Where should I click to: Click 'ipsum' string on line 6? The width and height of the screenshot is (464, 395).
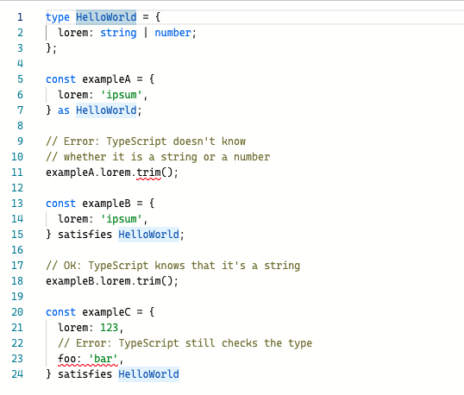122,95
